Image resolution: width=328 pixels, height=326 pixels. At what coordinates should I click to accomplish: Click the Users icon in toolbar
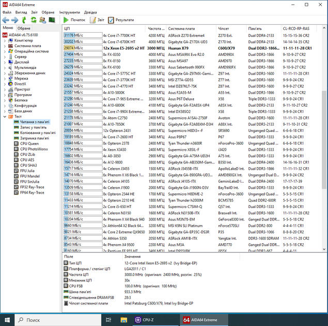(x=43, y=20)
